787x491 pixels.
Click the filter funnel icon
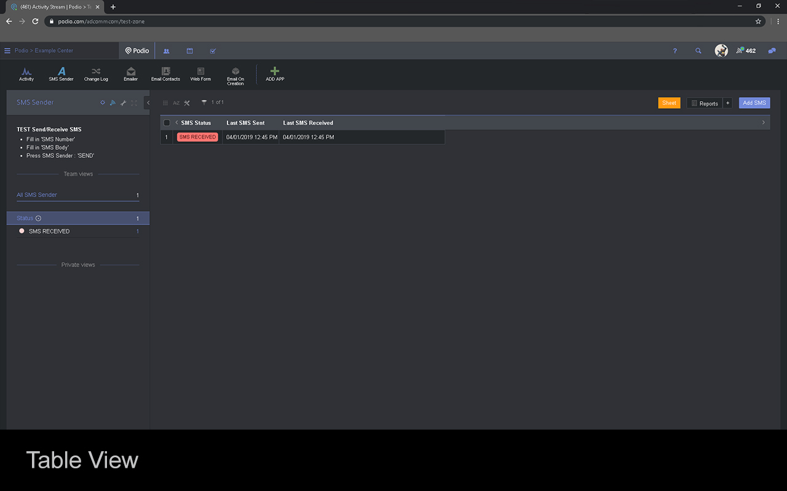[x=204, y=102]
